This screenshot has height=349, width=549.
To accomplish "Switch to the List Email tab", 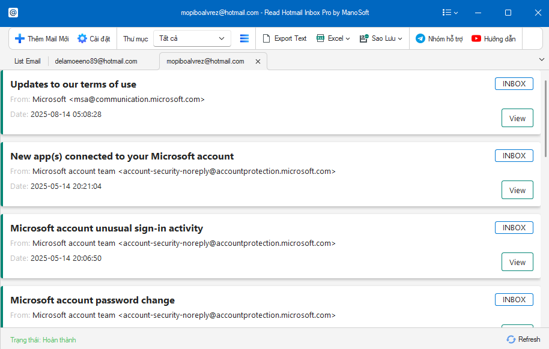I will point(27,61).
